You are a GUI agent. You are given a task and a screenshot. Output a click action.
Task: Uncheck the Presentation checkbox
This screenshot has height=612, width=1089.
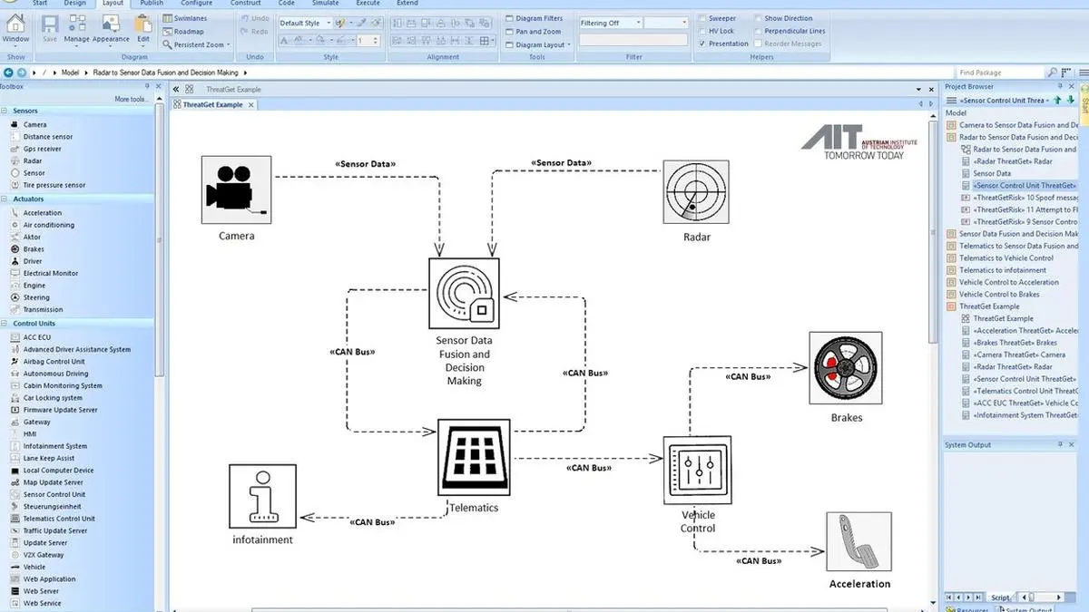[702, 44]
